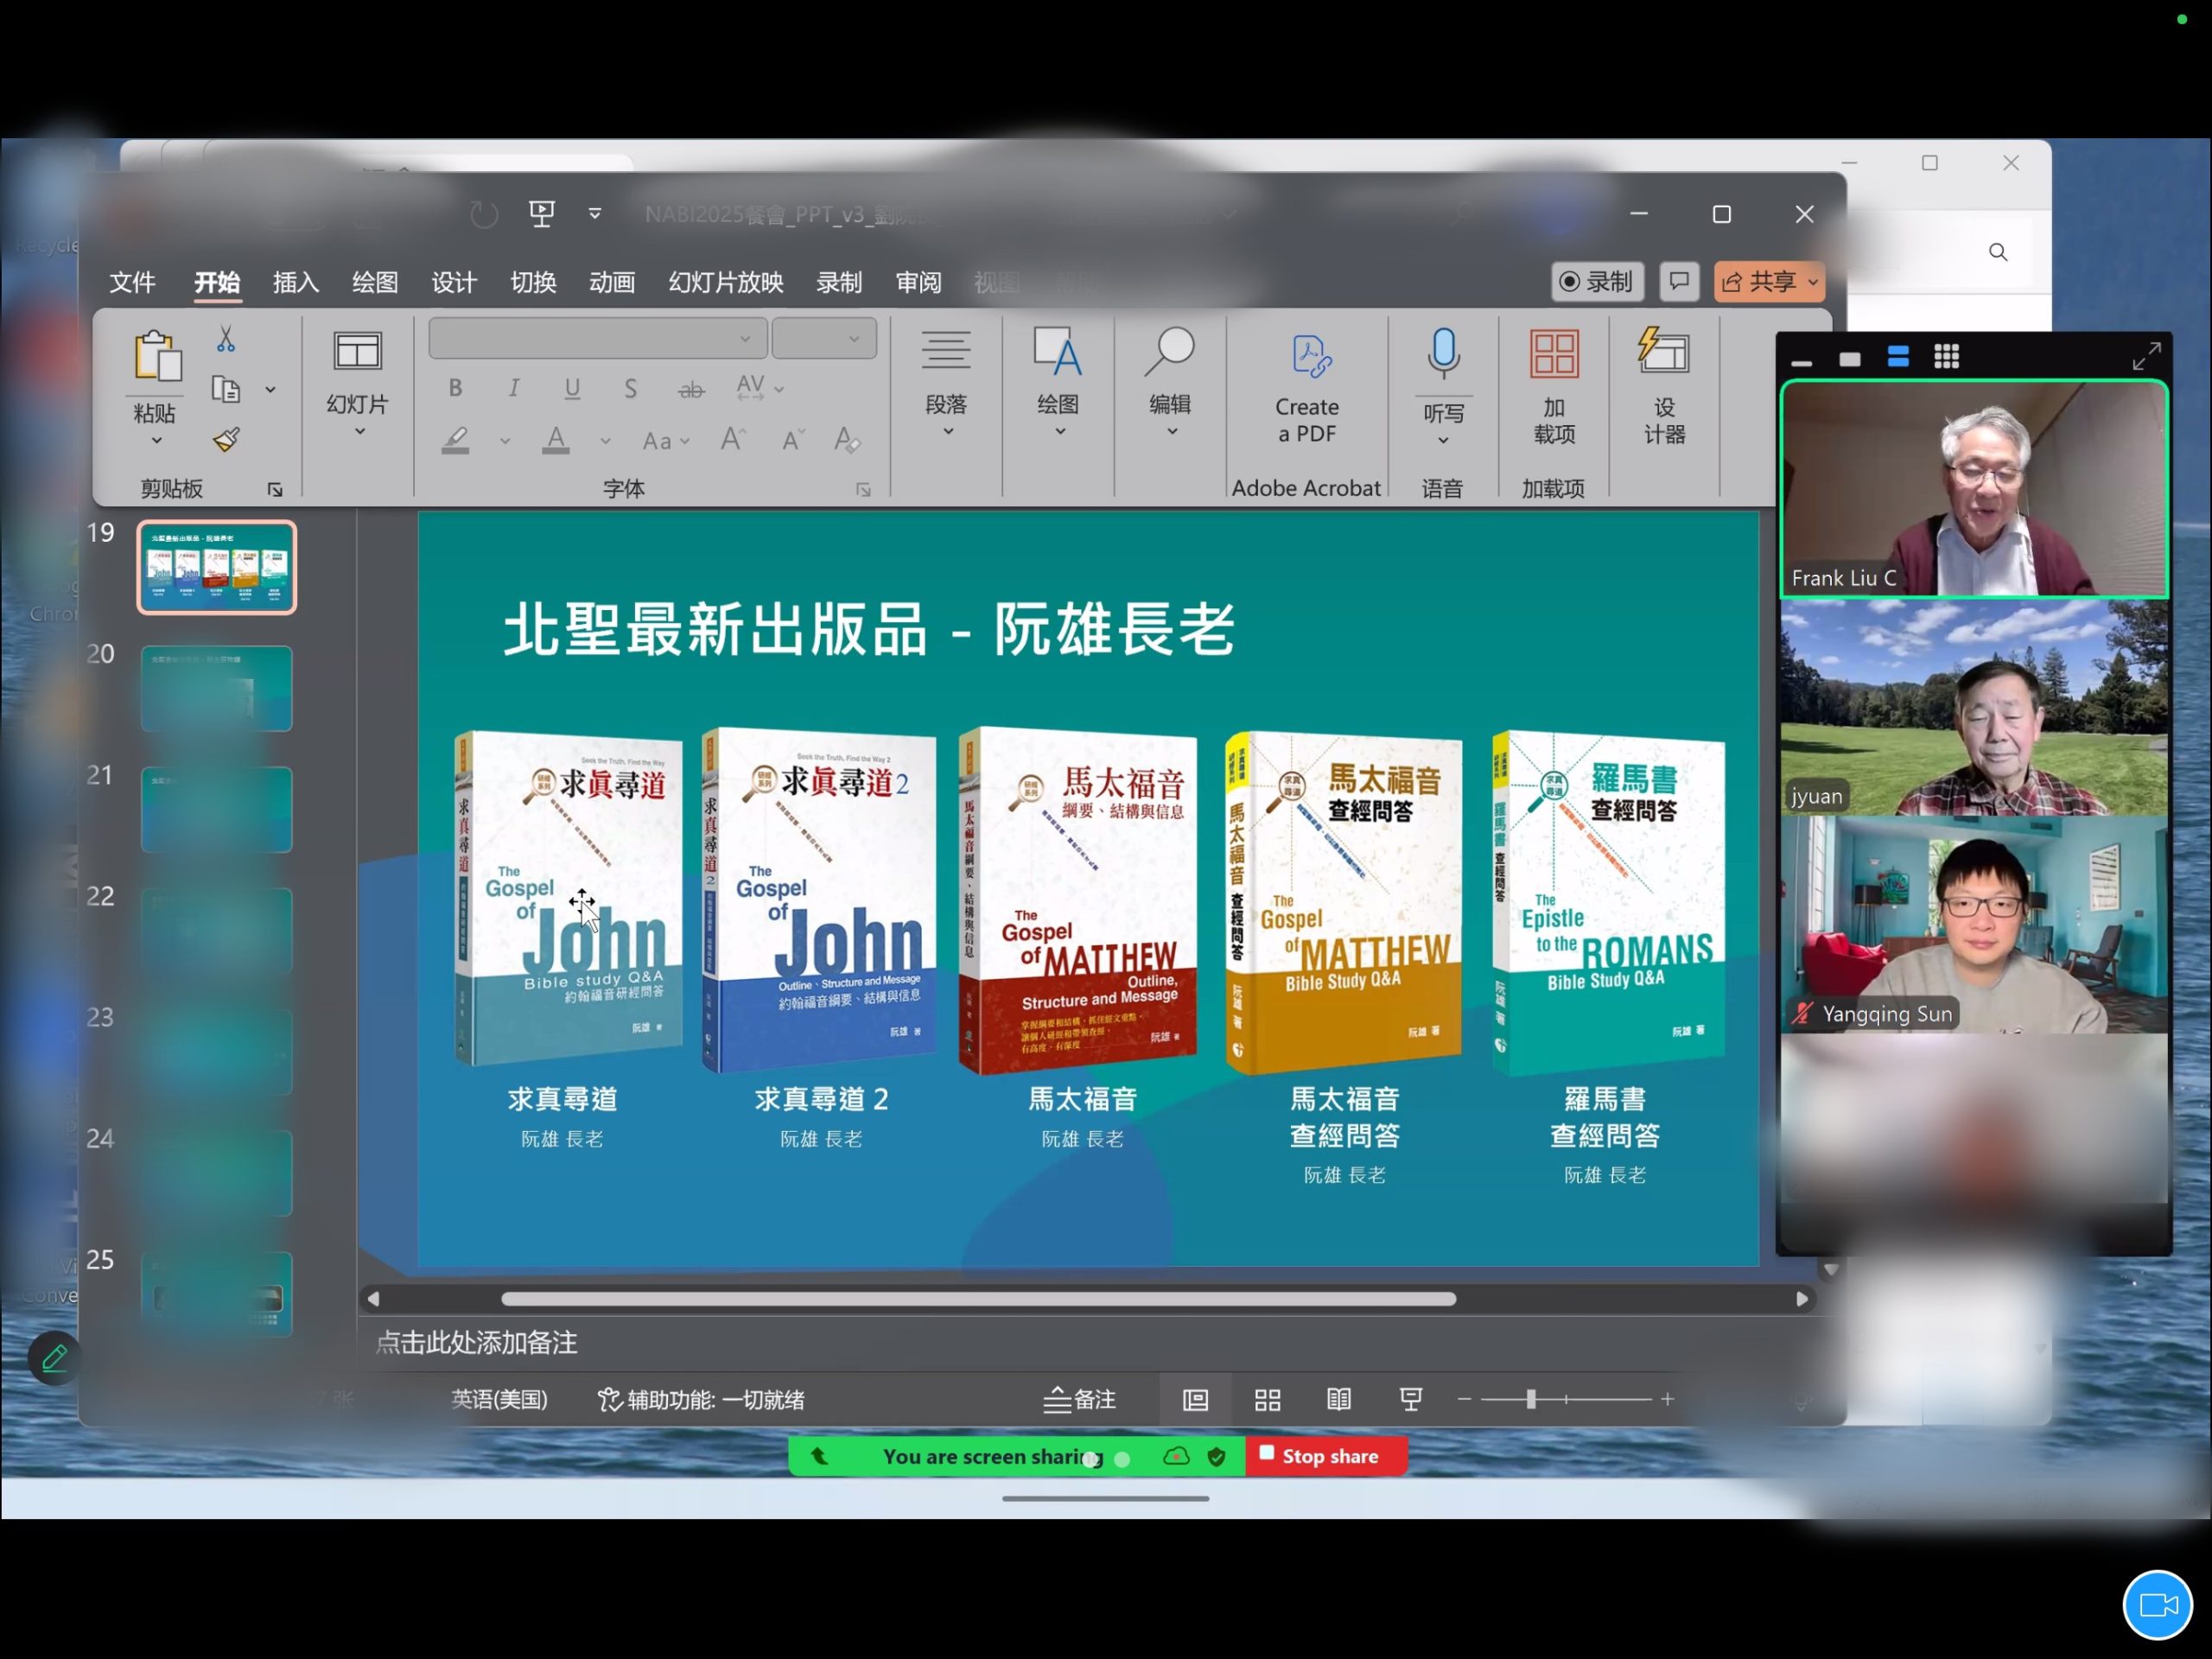Toggle bold formatting

pyautogui.click(x=456, y=388)
